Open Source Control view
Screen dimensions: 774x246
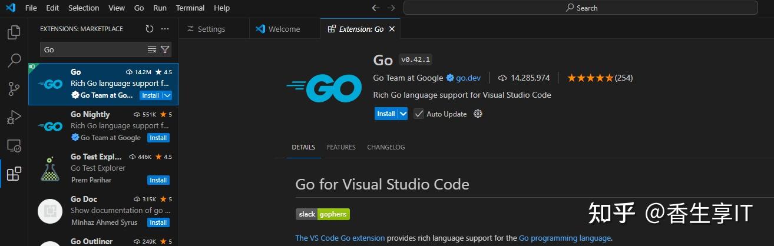(14, 89)
